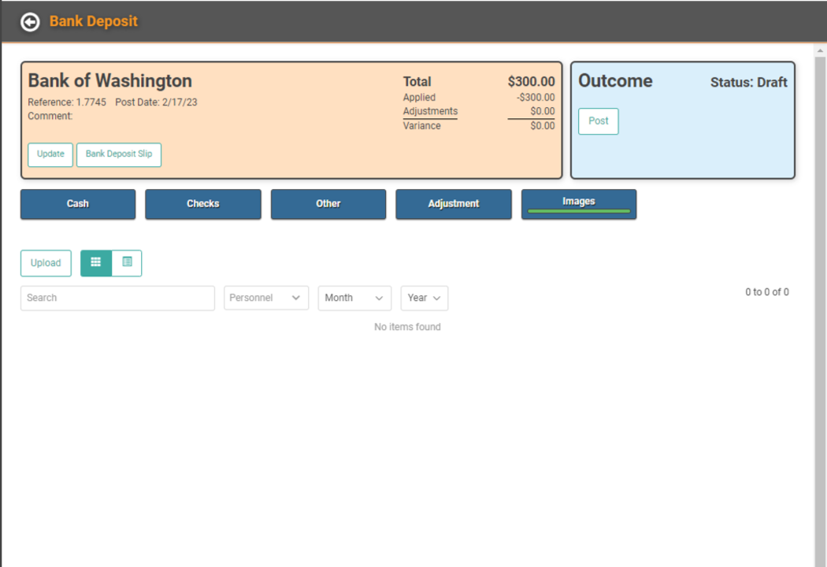Click Post Date: 2/17/23 text

(x=156, y=102)
